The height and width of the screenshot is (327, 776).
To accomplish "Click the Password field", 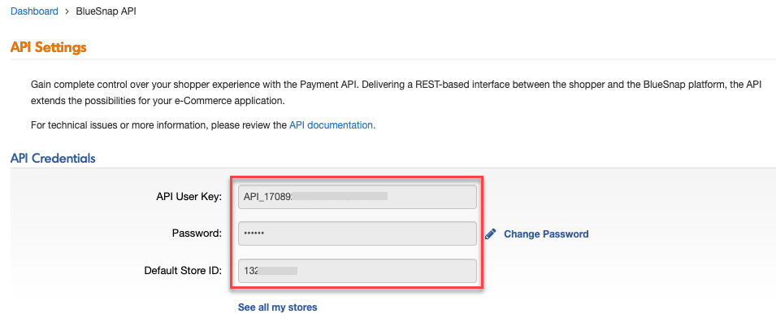I will (x=358, y=233).
